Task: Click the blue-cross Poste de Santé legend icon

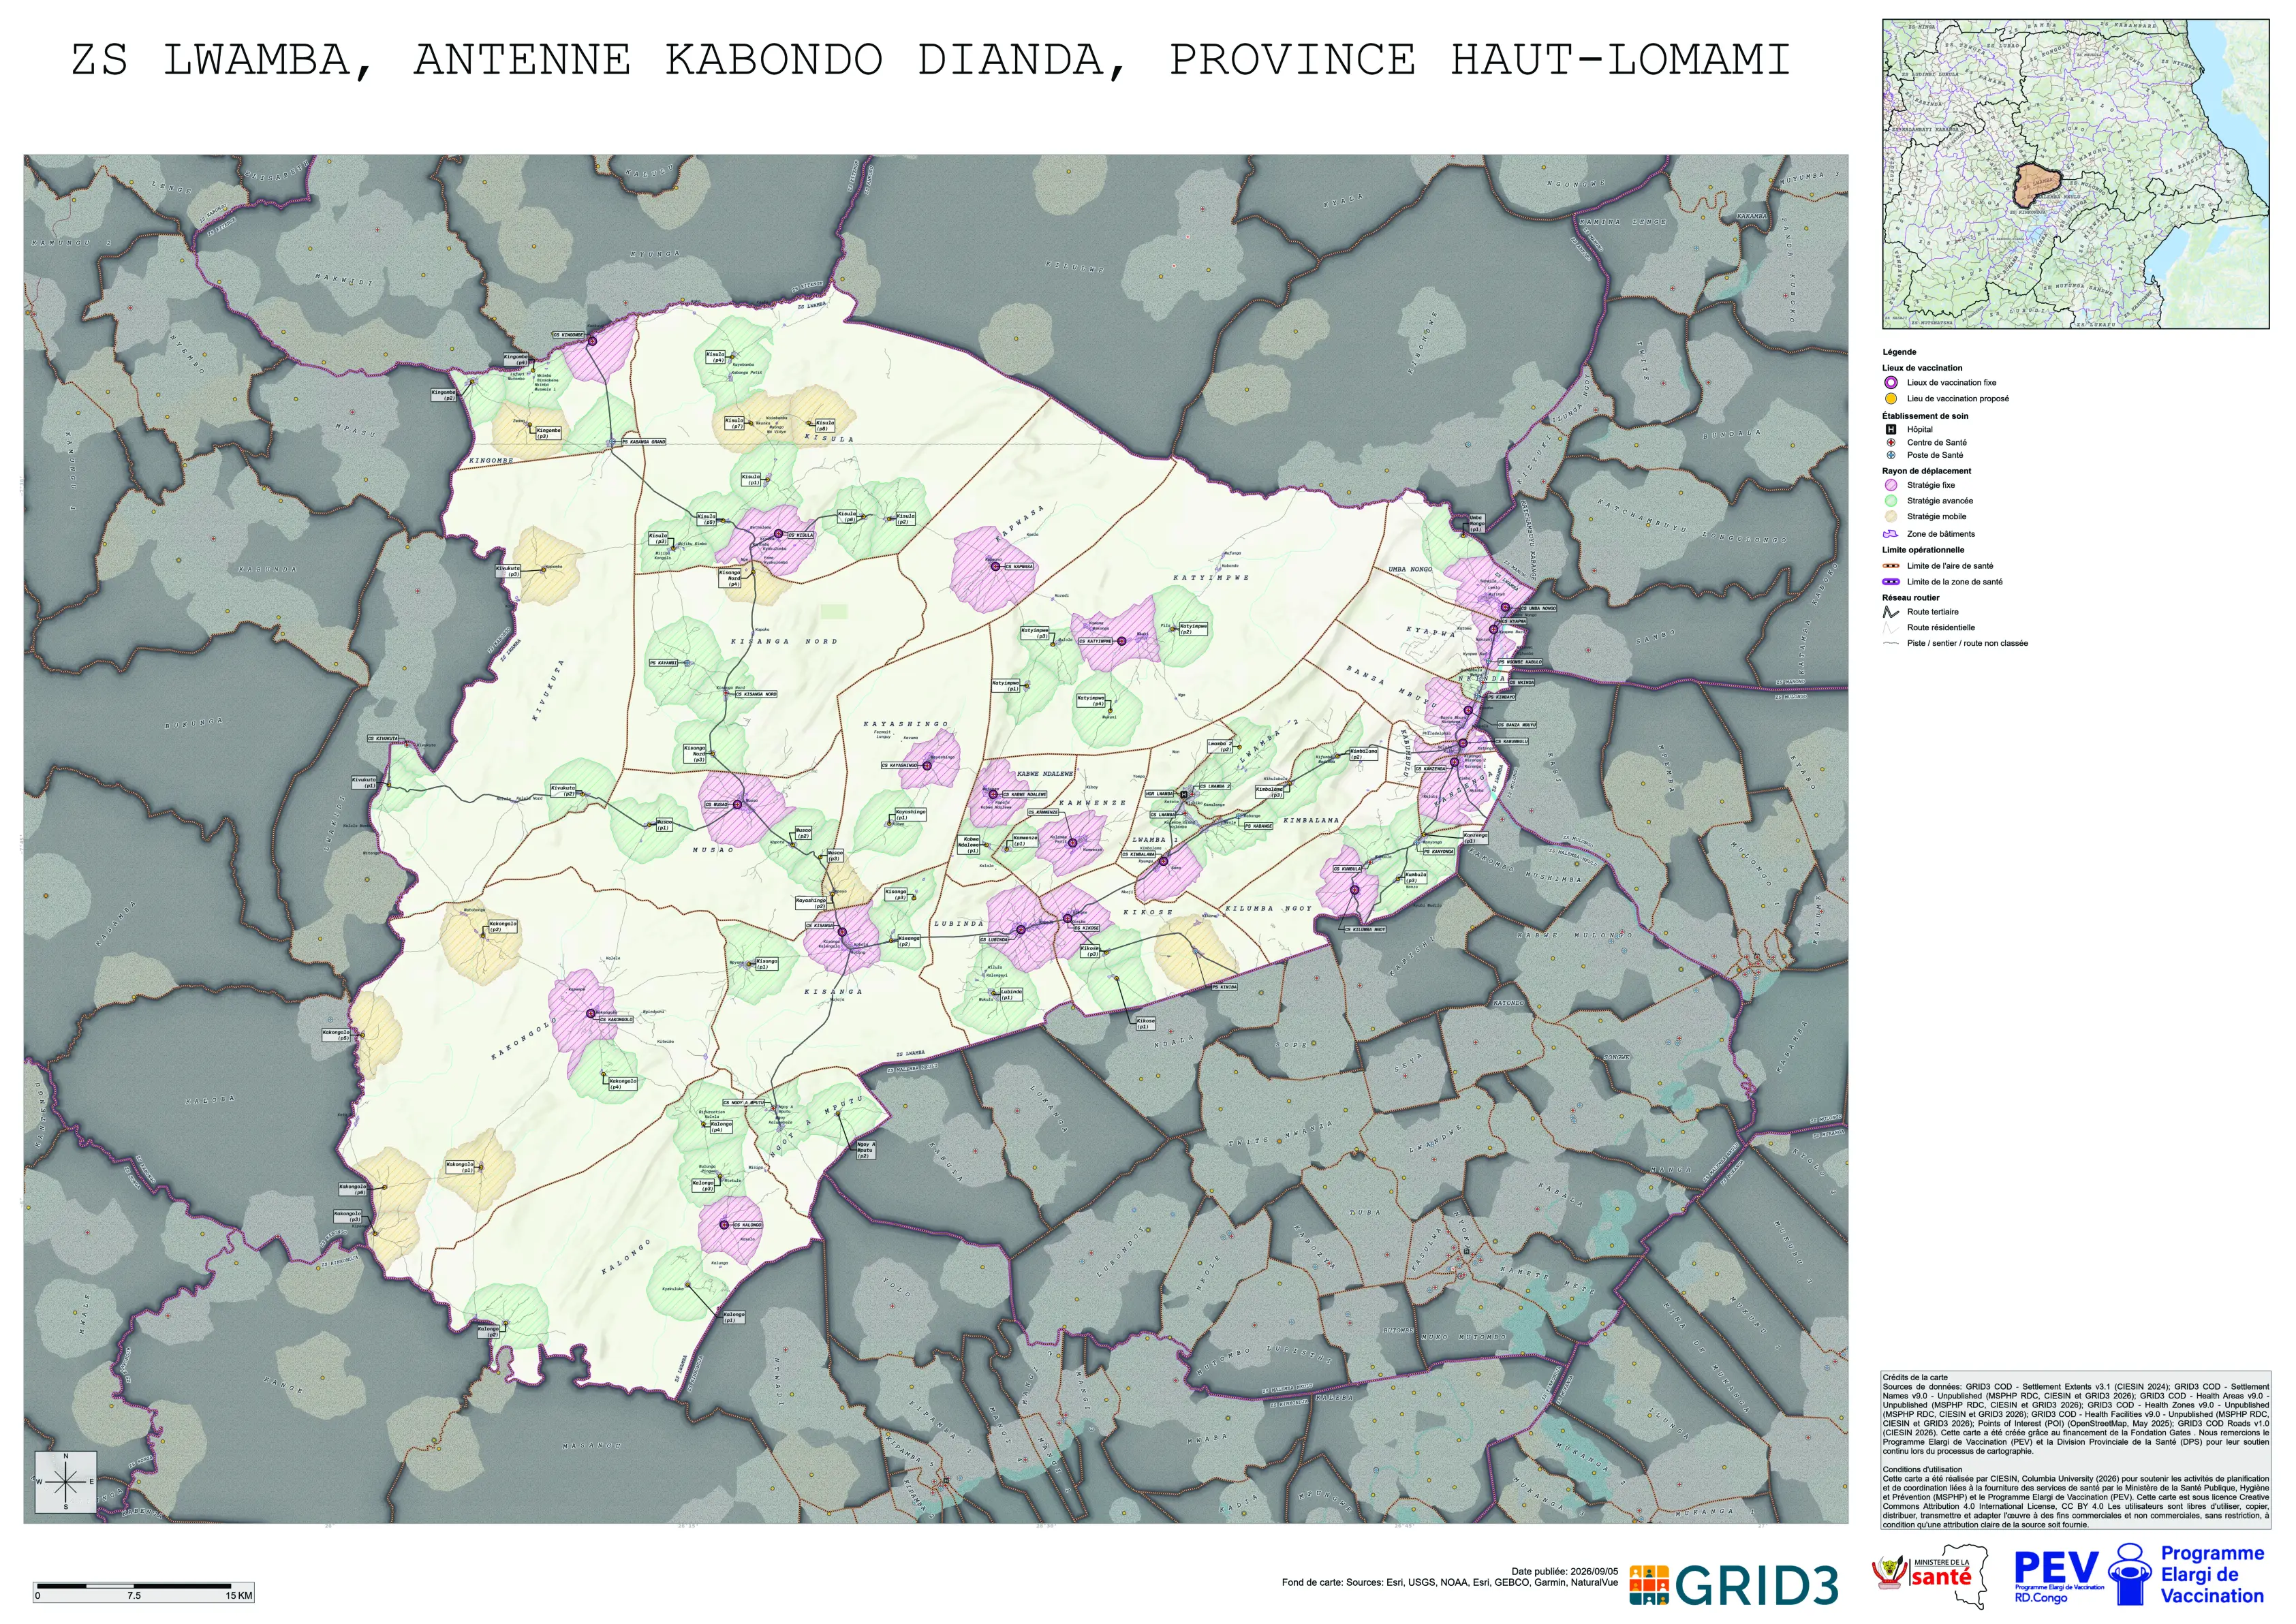Action: pos(1891,455)
